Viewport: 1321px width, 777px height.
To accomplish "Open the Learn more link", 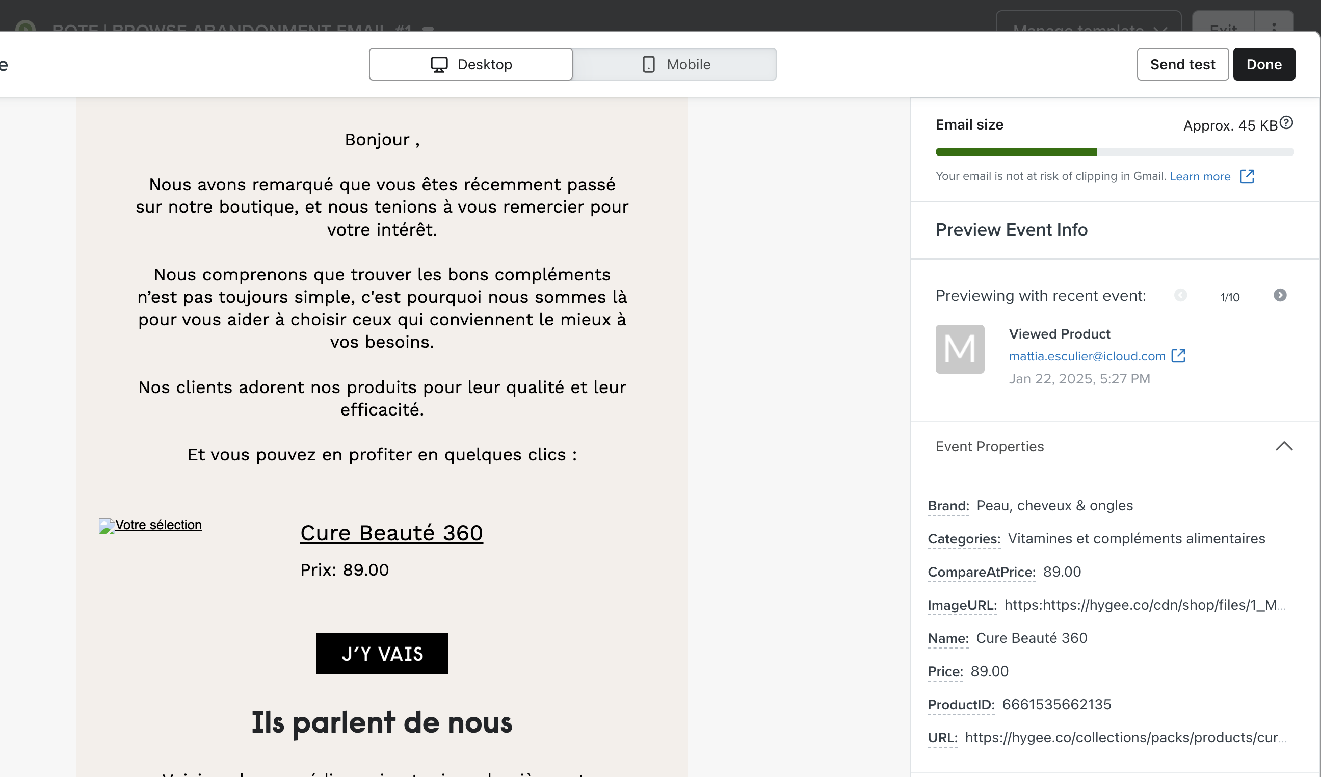I will tap(1200, 177).
